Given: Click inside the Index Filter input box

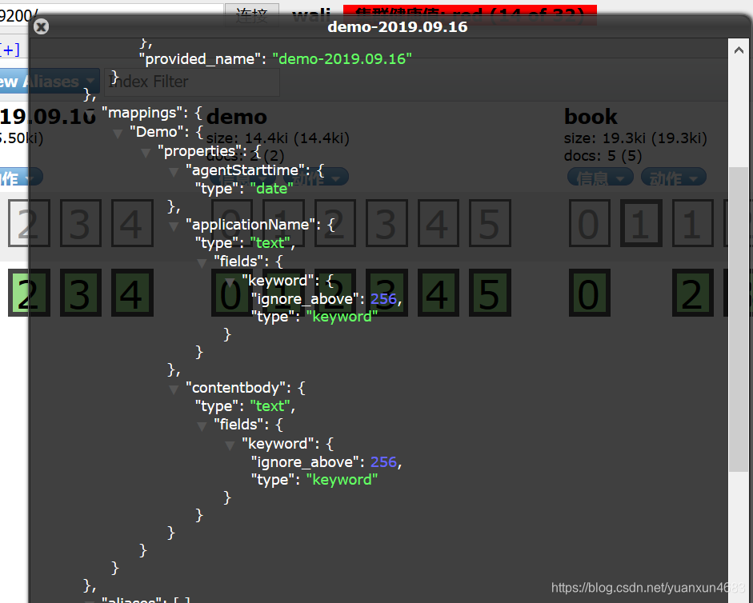Looking at the screenshot, I should (190, 82).
